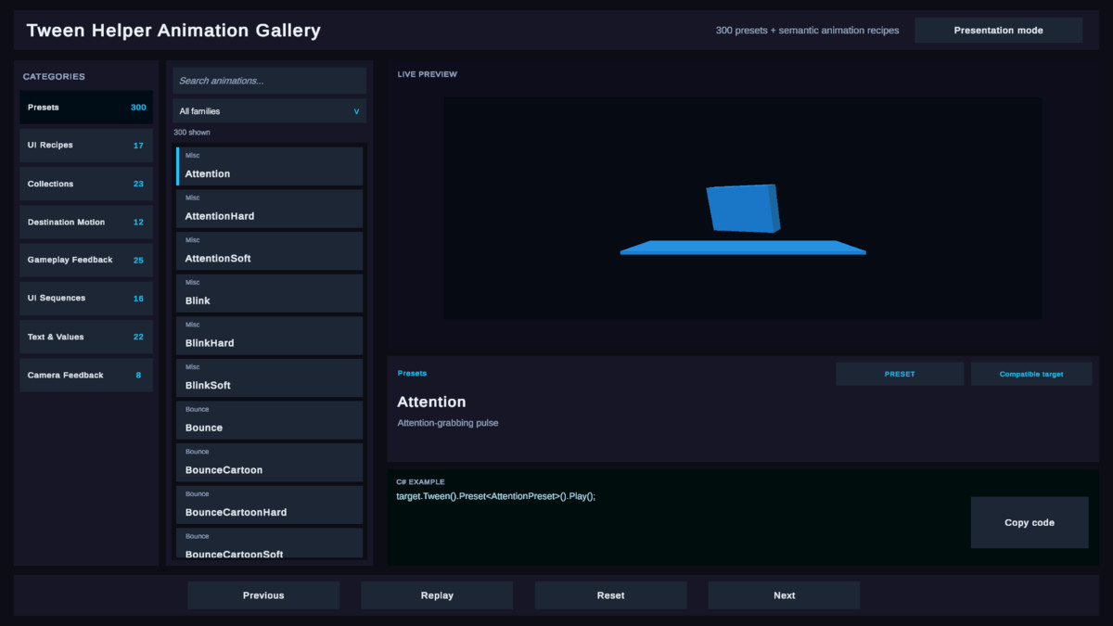This screenshot has width=1113, height=626.
Task: Advance to the Next animation
Action: 785,595
